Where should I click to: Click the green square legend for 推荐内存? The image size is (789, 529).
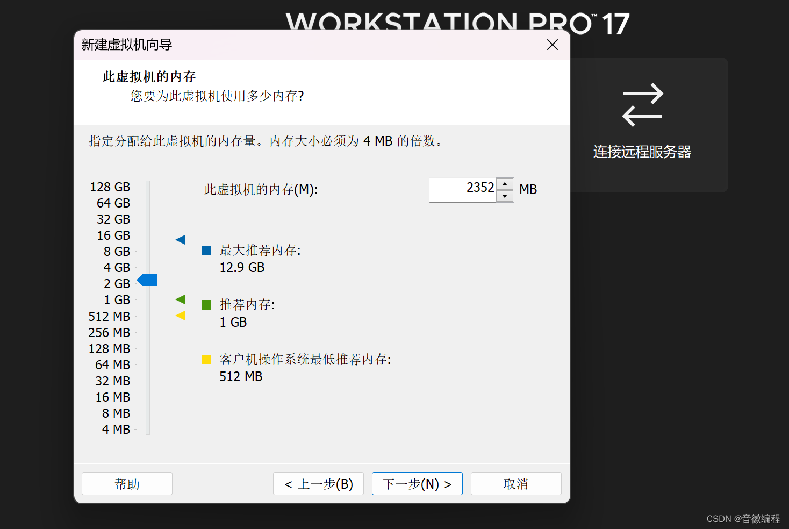206,305
